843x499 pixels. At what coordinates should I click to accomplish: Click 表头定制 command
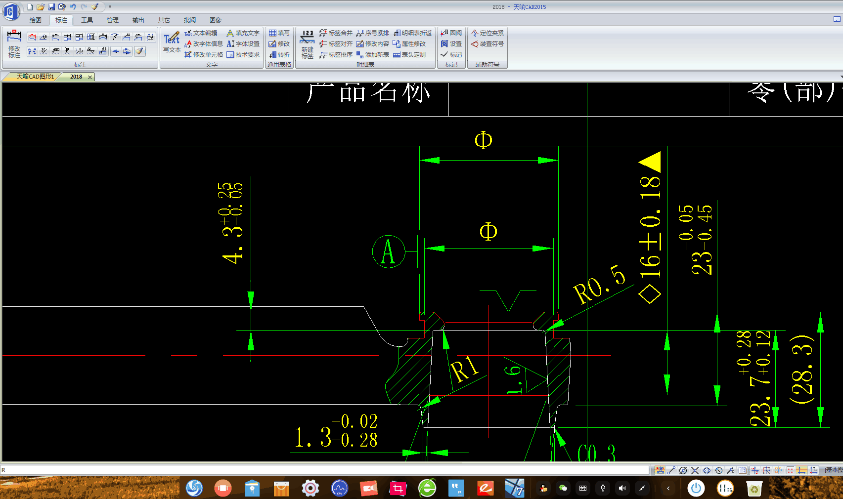tap(409, 55)
